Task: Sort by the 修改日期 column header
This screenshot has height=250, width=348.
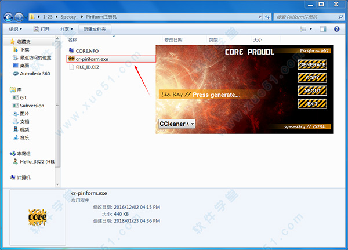Action: [x=173, y=40]
